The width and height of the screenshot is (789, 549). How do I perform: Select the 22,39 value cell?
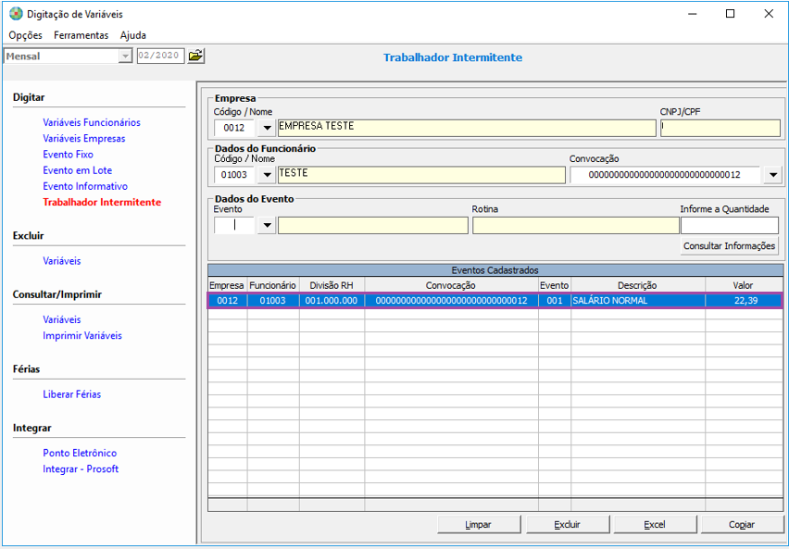(744, 301)
